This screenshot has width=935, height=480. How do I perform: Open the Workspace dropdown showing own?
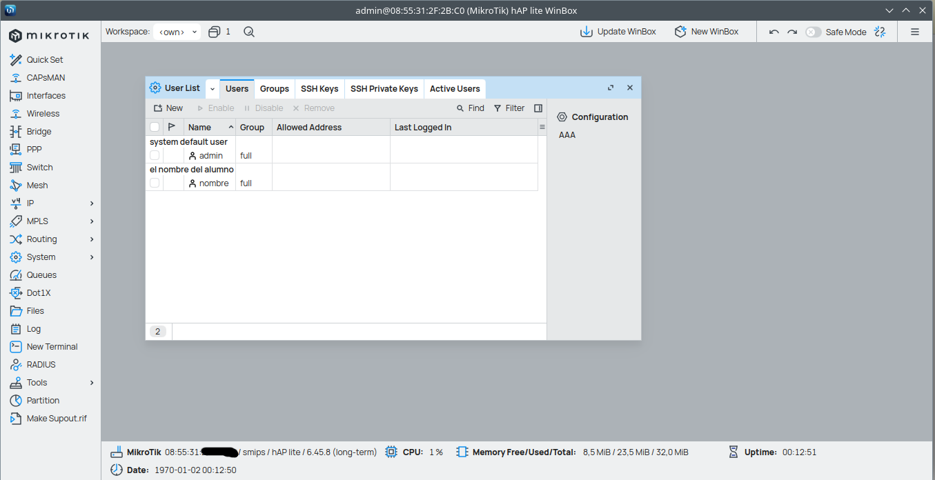coord(177,32)
